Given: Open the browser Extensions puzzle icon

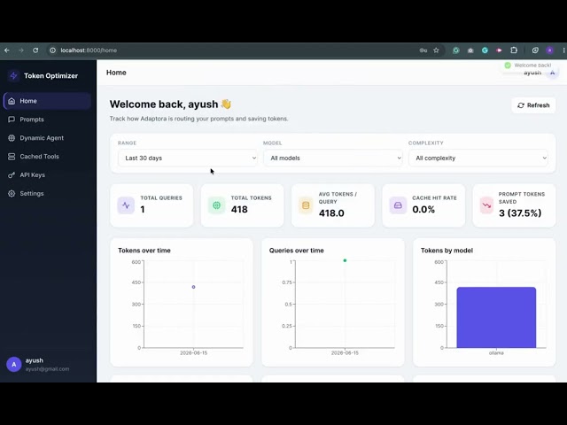Looking at the screenshot, I should click(x=514, y=50).
